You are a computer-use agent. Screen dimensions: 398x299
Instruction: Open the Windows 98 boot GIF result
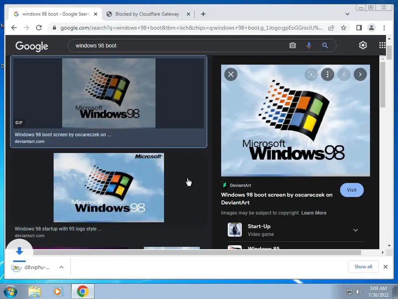pos(109,93)
